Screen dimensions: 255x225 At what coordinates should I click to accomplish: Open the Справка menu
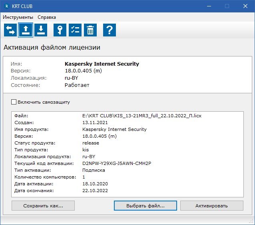[x=47, y=17]
